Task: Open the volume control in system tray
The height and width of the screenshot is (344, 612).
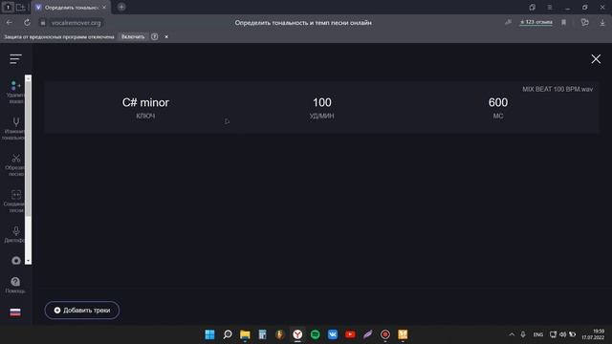Action: click(x=562, y=334)
